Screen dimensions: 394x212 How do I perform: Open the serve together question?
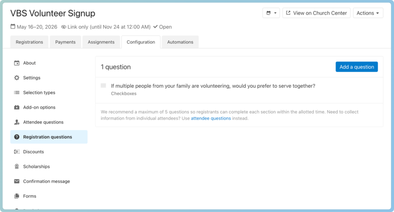click(x=213, y=86)
